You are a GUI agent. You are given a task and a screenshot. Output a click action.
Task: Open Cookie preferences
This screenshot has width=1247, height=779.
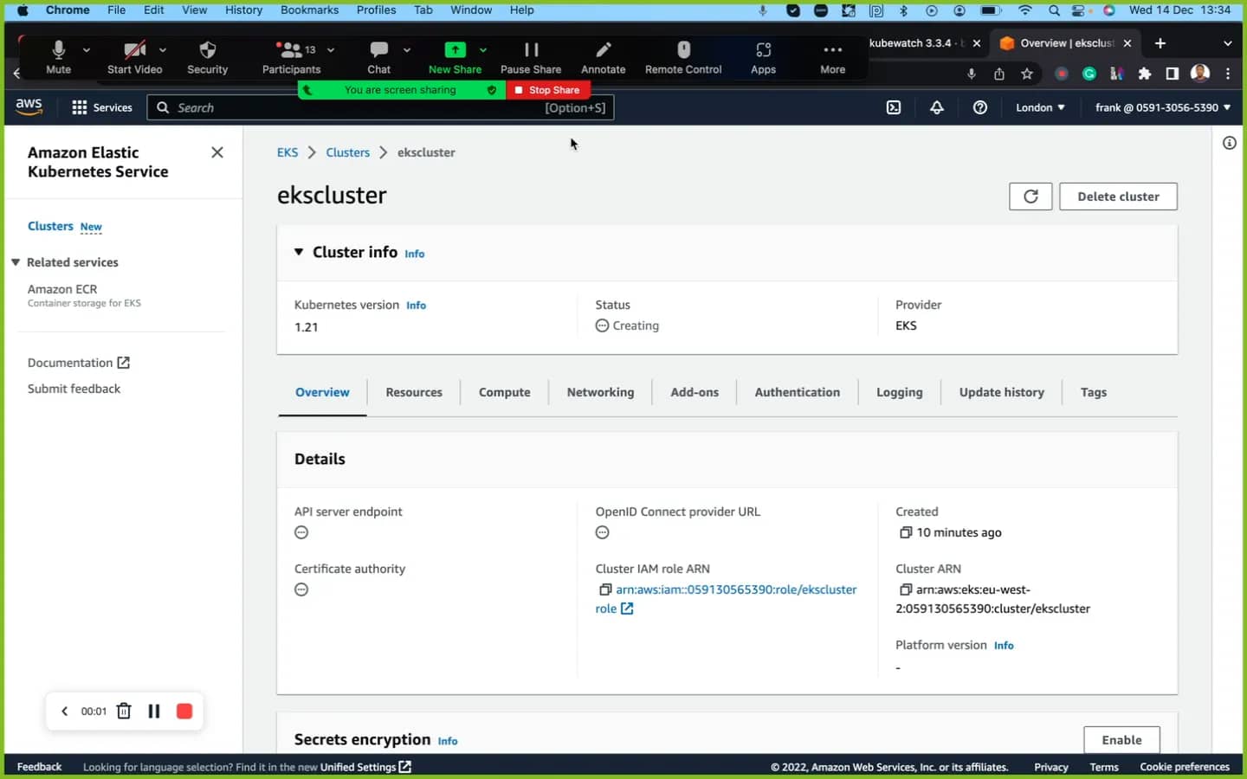pyautogui.click(x=1185, y=767)
